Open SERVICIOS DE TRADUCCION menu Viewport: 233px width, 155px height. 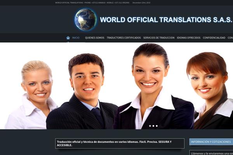(x=159, y=38)
